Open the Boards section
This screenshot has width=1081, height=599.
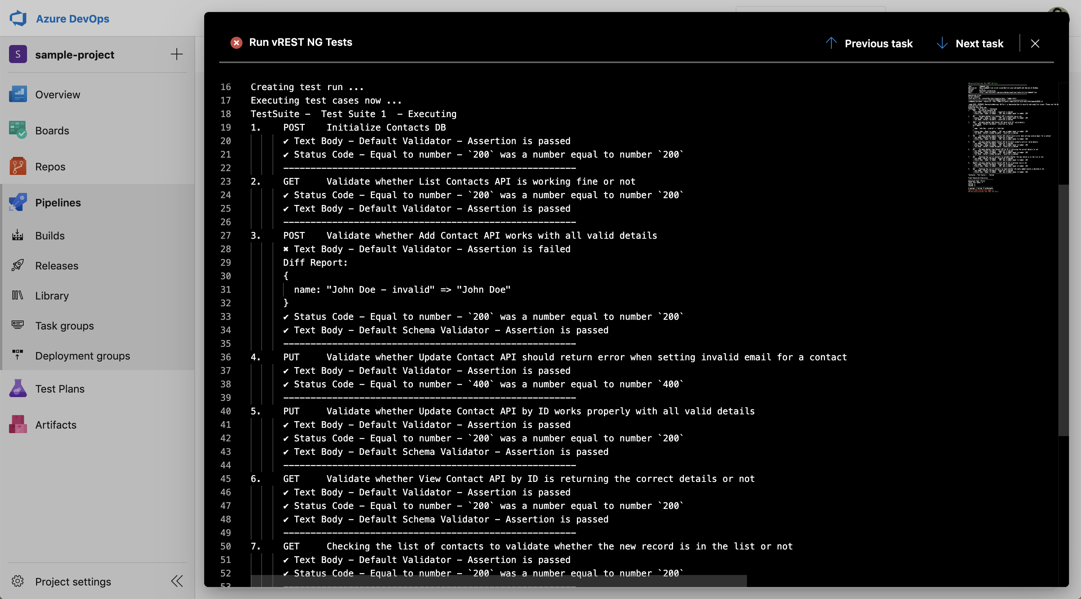coord(52,131)
